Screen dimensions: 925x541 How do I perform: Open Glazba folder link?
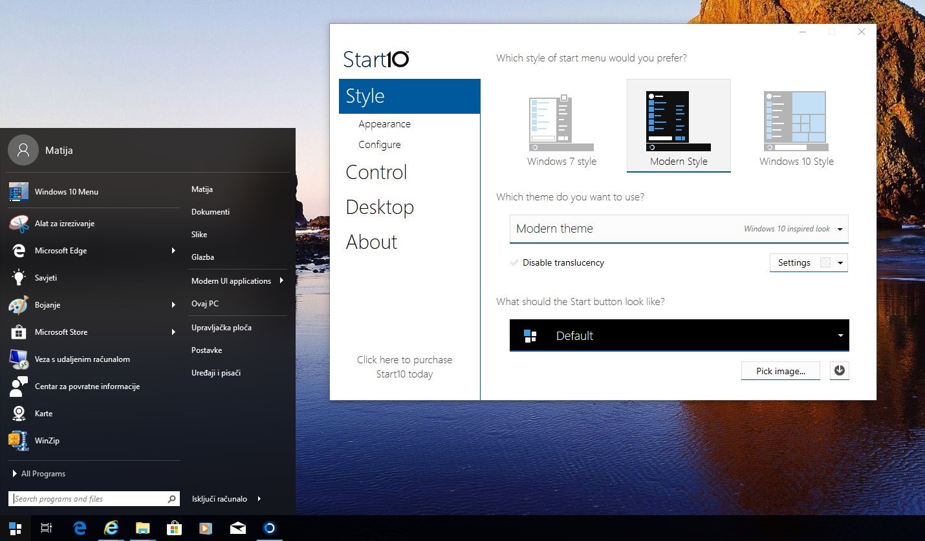pyautogui.click(x=202, y=257)
